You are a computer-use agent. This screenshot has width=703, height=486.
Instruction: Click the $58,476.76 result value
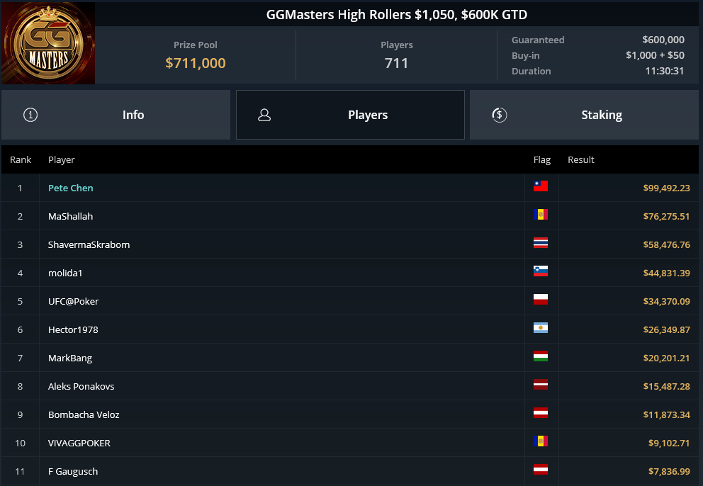666,244
